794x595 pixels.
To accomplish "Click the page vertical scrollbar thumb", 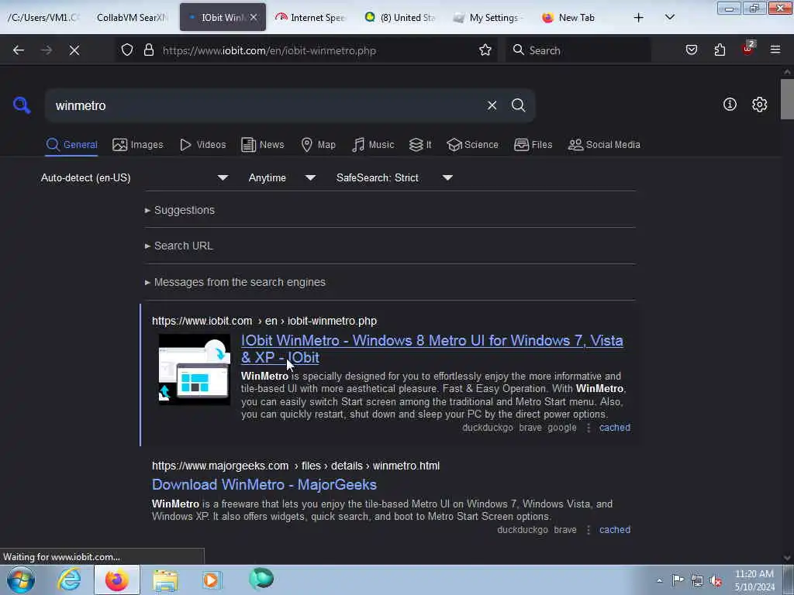I will [x=787, y=99].
